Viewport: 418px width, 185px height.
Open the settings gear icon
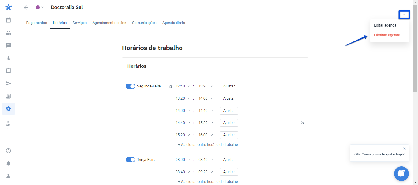(x=9, y=109)
